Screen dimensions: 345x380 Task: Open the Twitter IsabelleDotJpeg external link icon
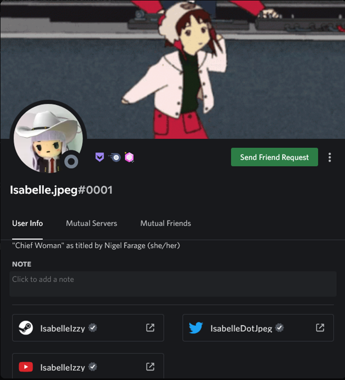[320, 327]
